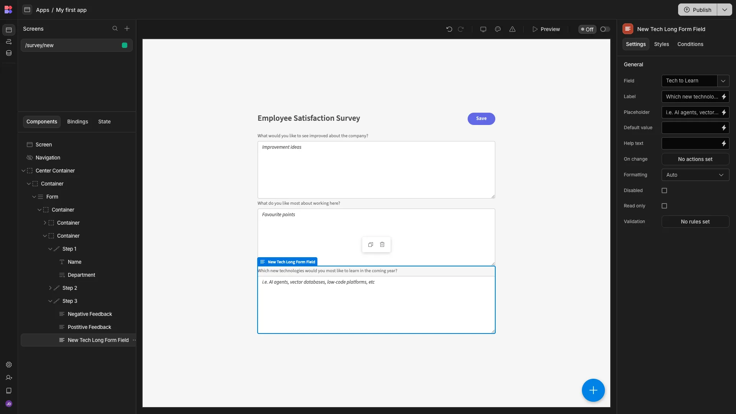This screenshot has width=736, height=414.
Task: Open the device preview screen icon
Action: [x=483, y=29]
